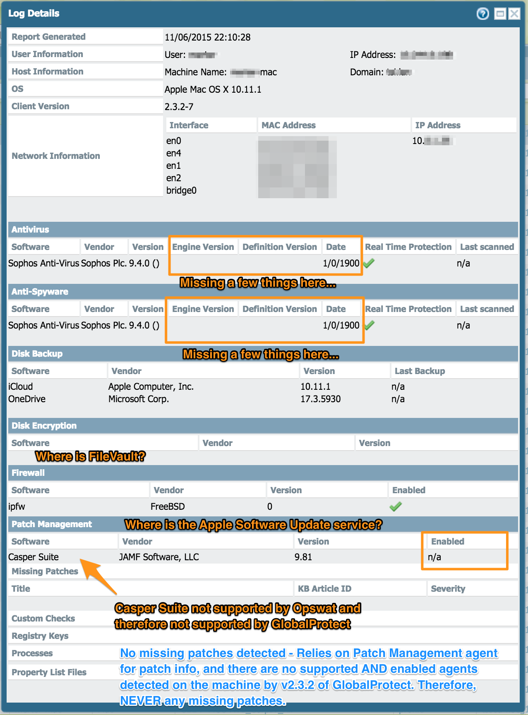
Task: Click Antivirus Engine Version column header
Action: 203,247
